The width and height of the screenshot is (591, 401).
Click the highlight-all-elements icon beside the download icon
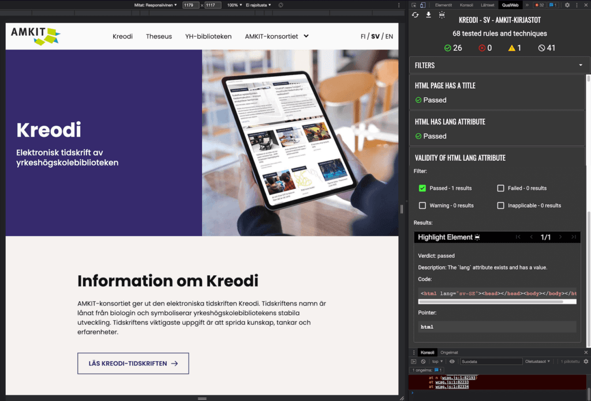[442, 14]
